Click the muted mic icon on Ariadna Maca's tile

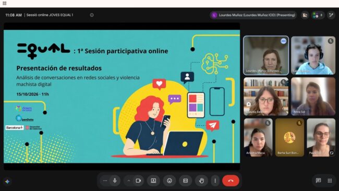(x=268, y=123)
